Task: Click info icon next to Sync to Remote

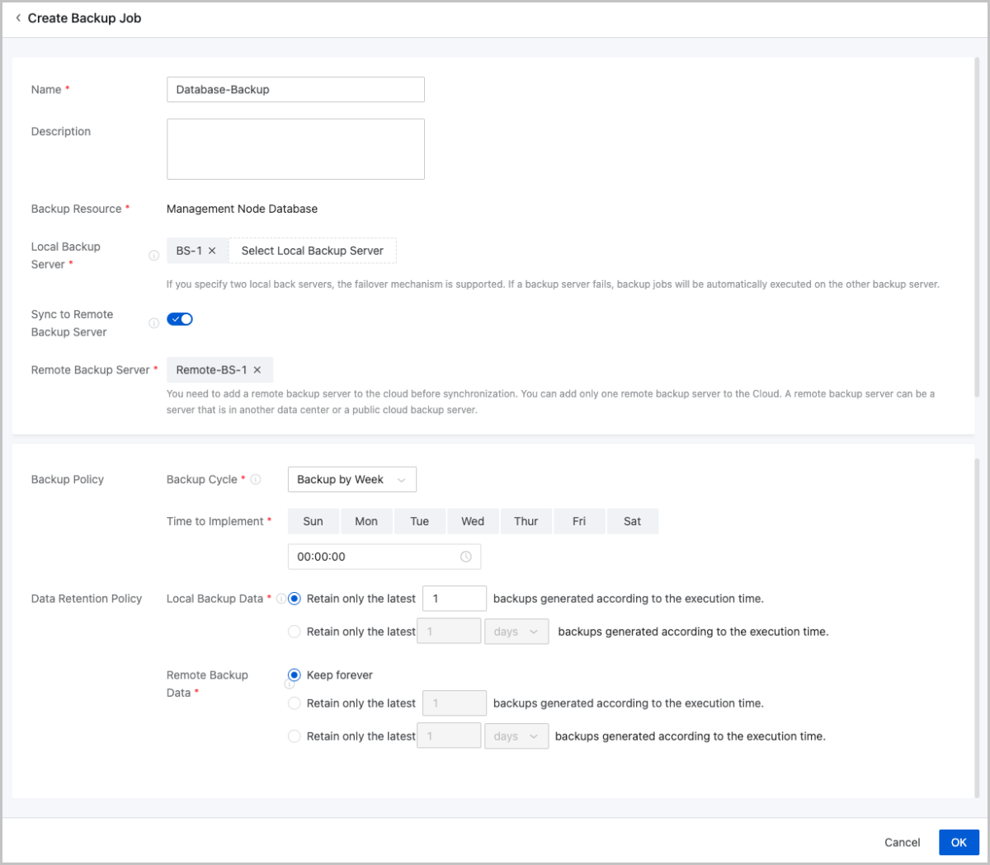Action: pos(153,323)
